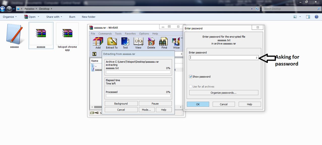Open the Help menu in WinRAR

155,33
